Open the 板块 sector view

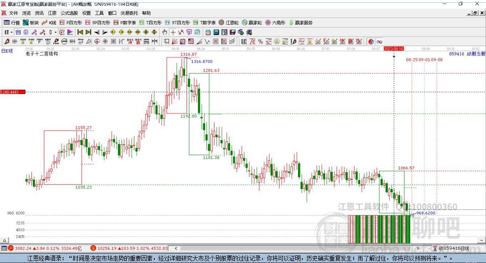pos(30,23)
